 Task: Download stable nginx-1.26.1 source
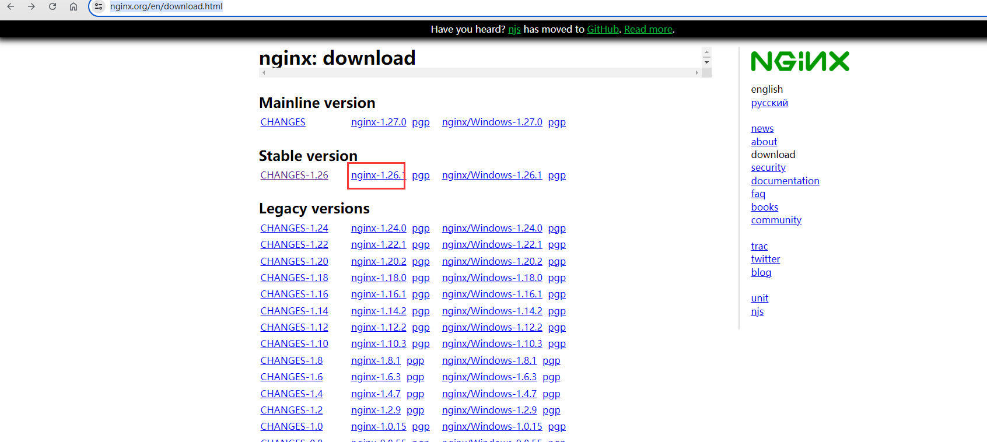[x=379, y=175]
